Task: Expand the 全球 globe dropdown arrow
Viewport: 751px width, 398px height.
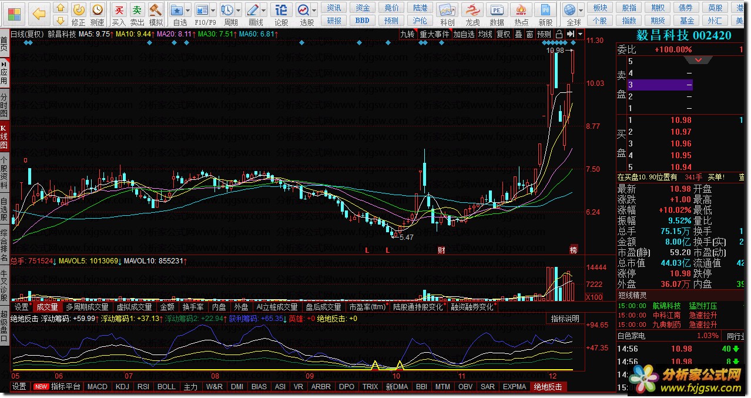Action: click(581, 11)
